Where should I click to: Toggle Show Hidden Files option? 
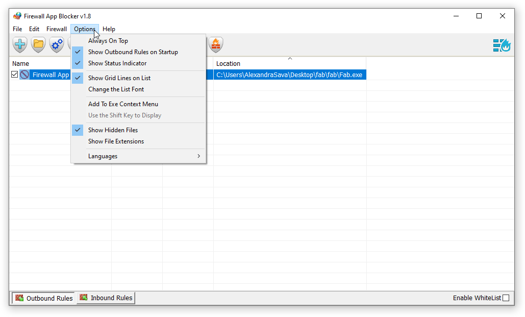[113, 130]
